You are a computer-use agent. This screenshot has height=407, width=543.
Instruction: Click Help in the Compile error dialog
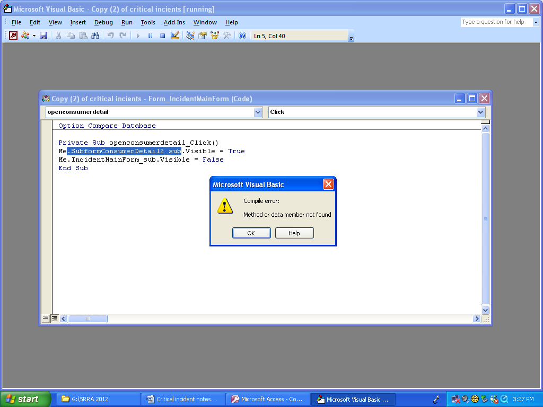point(294,233)
